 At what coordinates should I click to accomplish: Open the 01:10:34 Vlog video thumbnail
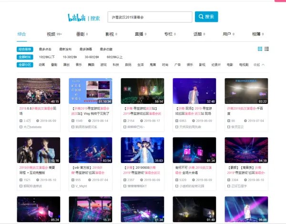(91, 91)
